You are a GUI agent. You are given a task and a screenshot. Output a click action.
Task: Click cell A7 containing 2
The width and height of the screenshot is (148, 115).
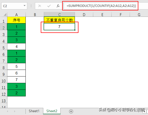click(16, 60)
